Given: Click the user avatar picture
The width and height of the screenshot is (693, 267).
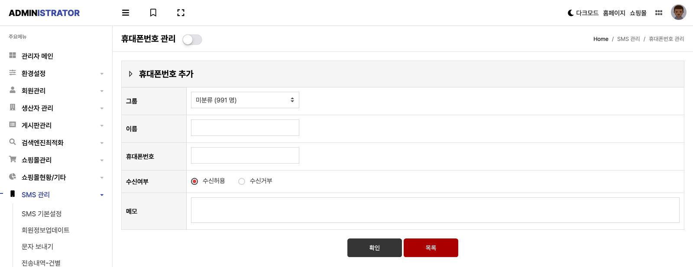Looking at the screenshot, I should point(679,13).
